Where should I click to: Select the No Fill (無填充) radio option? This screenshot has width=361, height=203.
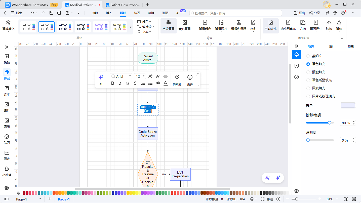click(308, 56)
